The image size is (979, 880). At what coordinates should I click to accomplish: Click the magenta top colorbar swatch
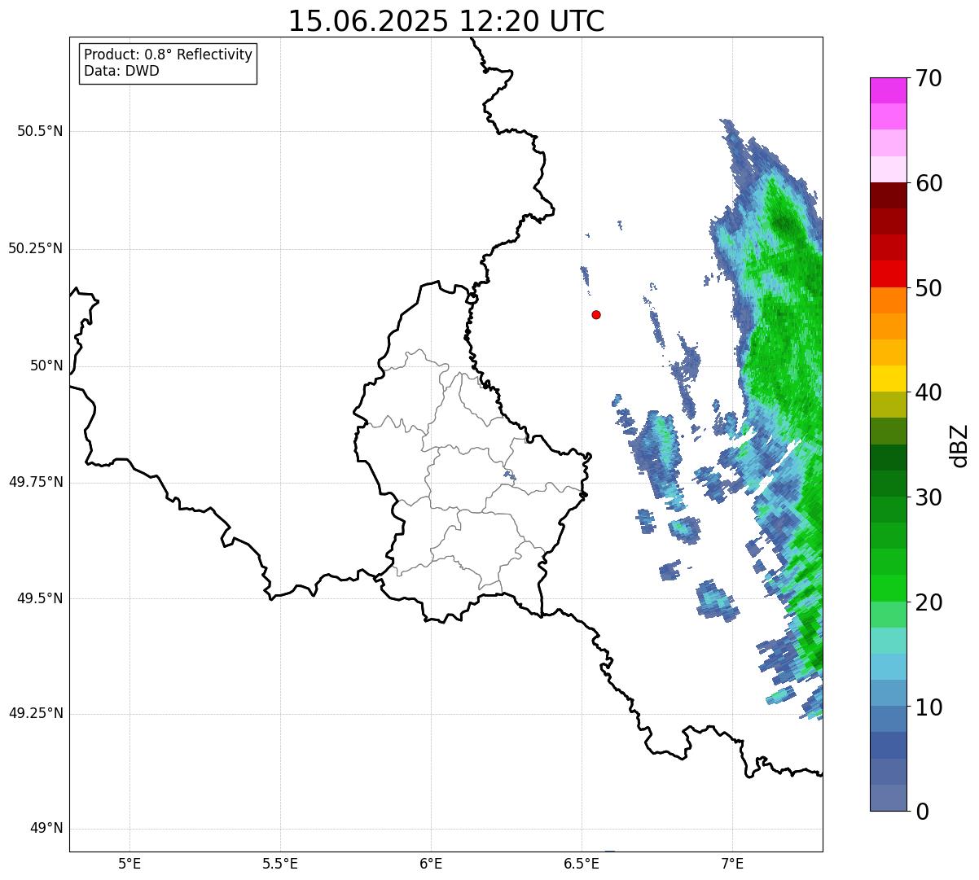pyautogui.click(x=888, y=90)
